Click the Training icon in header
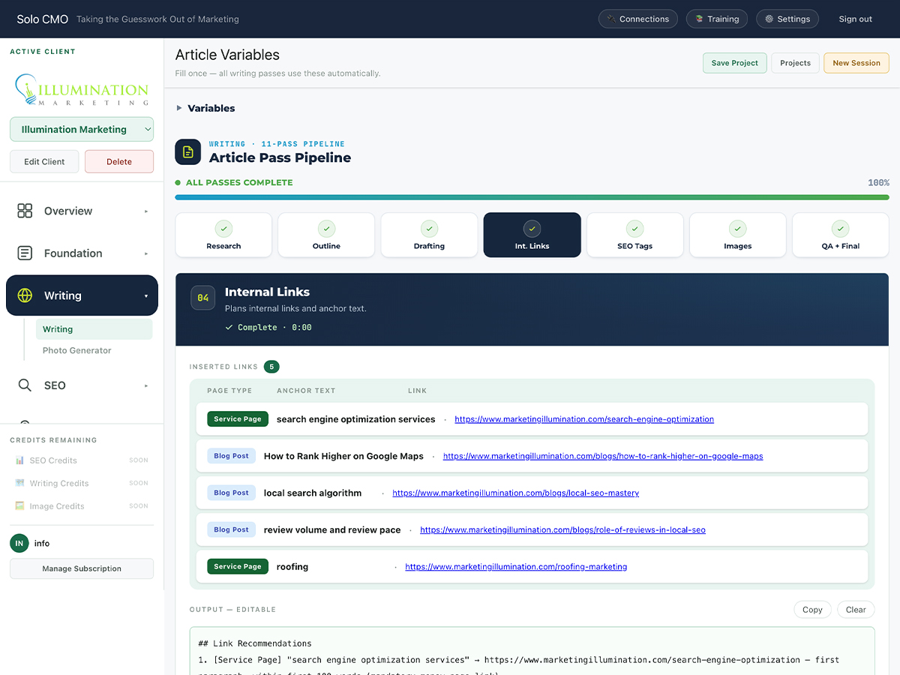The image size is (900, 675). tap(699, 19)
